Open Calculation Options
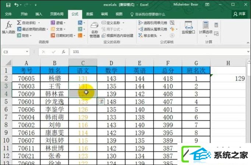251x165 pixels. (206, 28)
